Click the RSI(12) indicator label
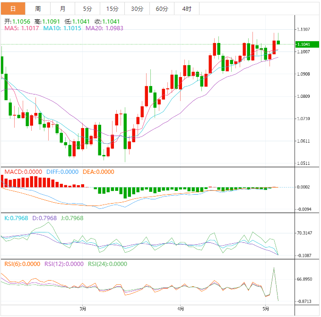This screenshot has height=317, width=321. [x=64, y=264]
